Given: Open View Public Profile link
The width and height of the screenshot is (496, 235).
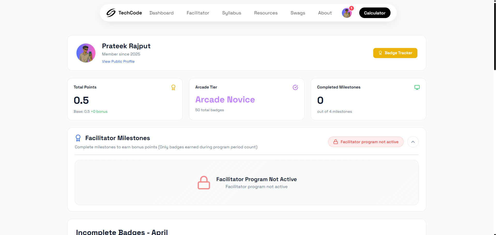Looking at the screenshot, I should pos(118,61).
